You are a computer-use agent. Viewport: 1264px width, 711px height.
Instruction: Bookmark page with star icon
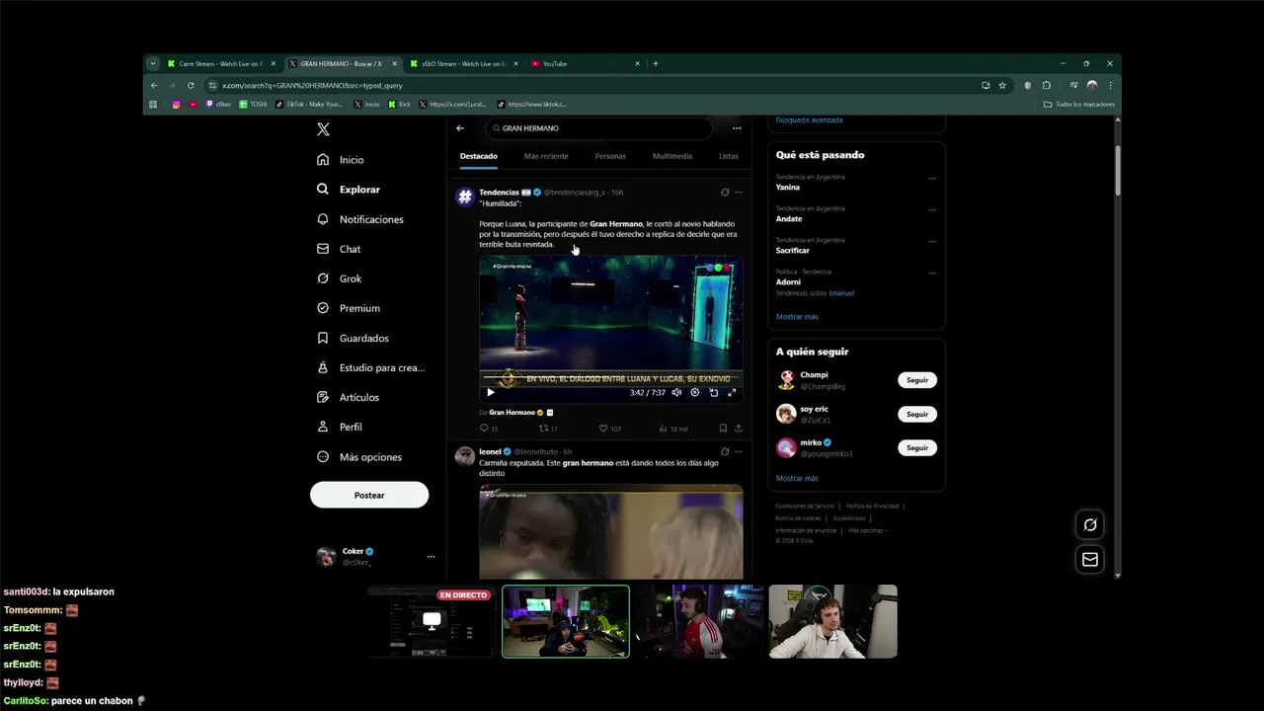click(x=1002, y=86)
